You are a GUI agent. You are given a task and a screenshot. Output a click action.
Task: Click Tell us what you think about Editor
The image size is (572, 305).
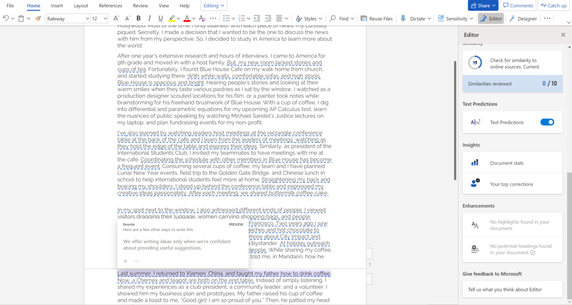512,289
